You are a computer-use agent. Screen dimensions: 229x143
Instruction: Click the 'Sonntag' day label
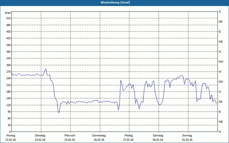click(187, 136)
